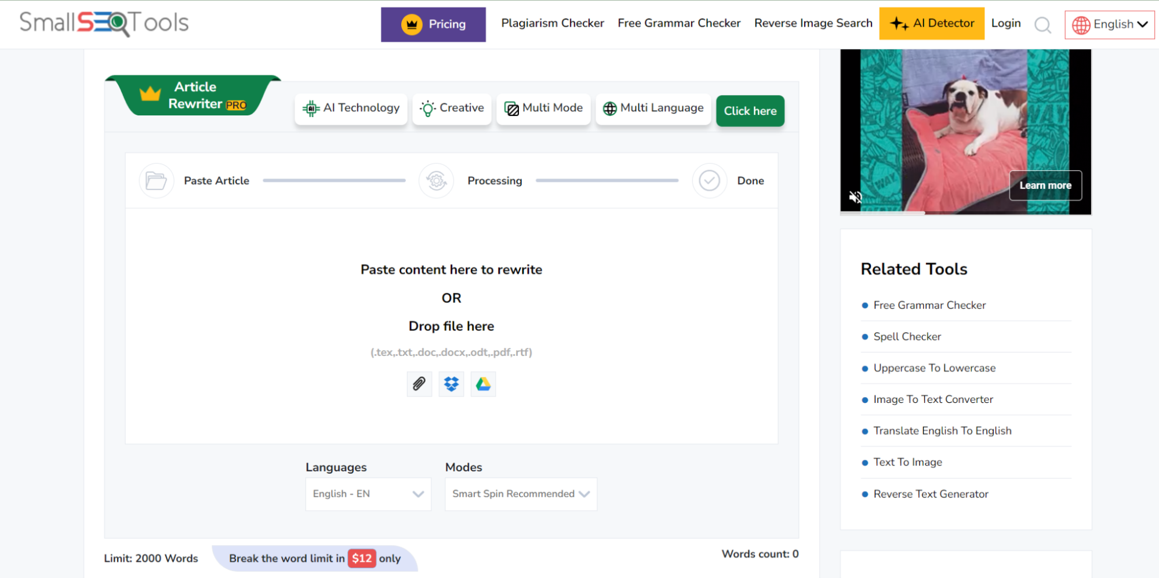Select the Multi Mode feature tab
This screenshot has width=1159, height=578.
coord(543,109)
